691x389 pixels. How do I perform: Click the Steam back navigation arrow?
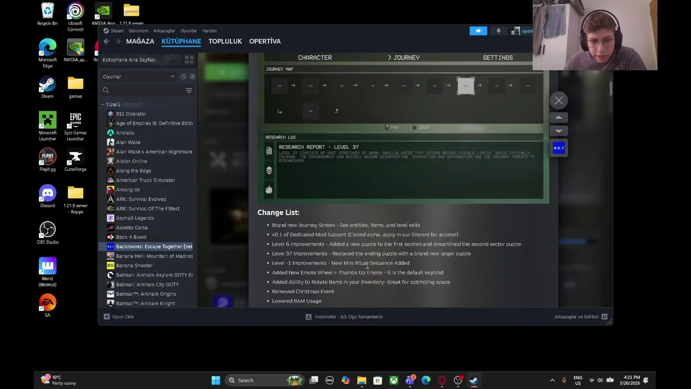(106, 42)
